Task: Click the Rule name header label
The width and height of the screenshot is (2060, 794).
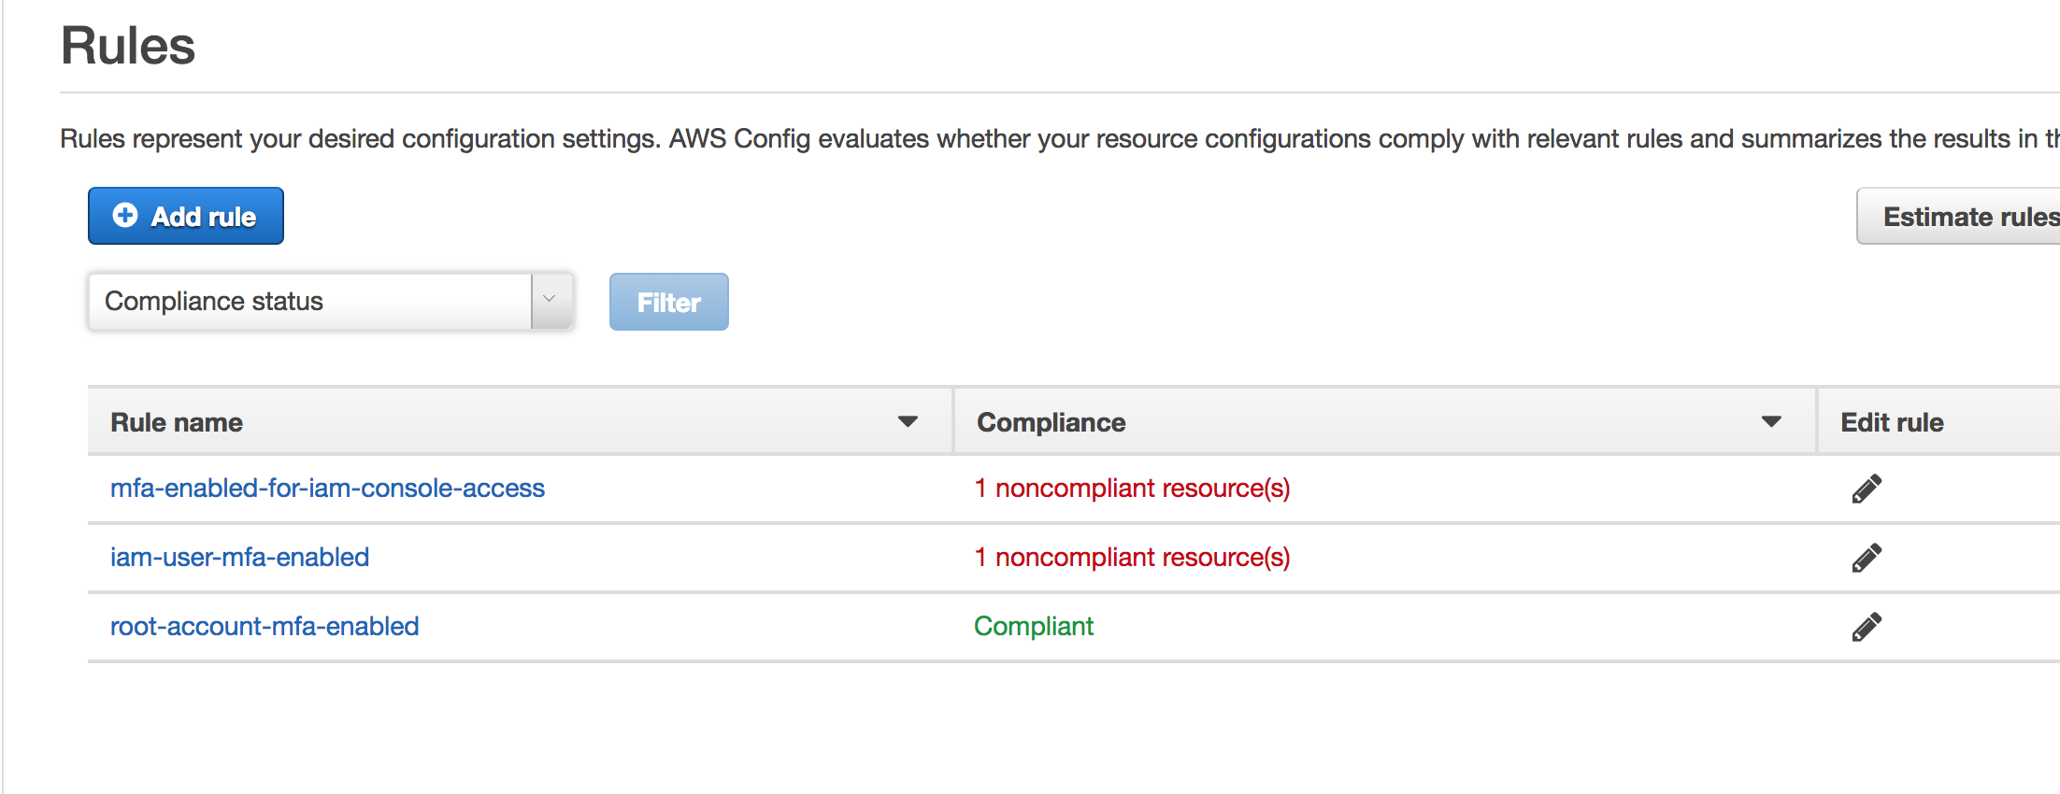Action: coord(177,423)
